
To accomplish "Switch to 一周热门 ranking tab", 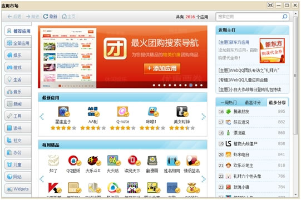I will 229,103.
